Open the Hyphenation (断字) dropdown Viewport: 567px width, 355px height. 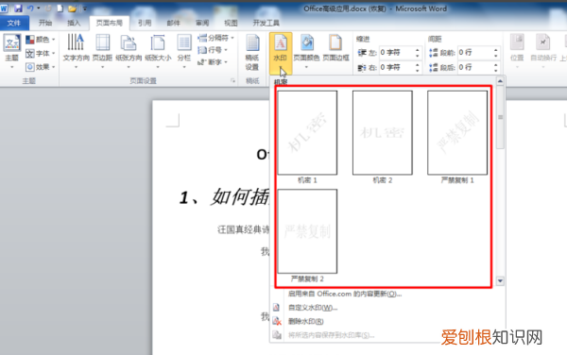[213, 62]
